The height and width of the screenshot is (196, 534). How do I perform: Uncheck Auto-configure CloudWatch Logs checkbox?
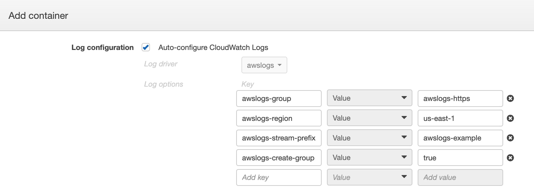tap(146, 47)
